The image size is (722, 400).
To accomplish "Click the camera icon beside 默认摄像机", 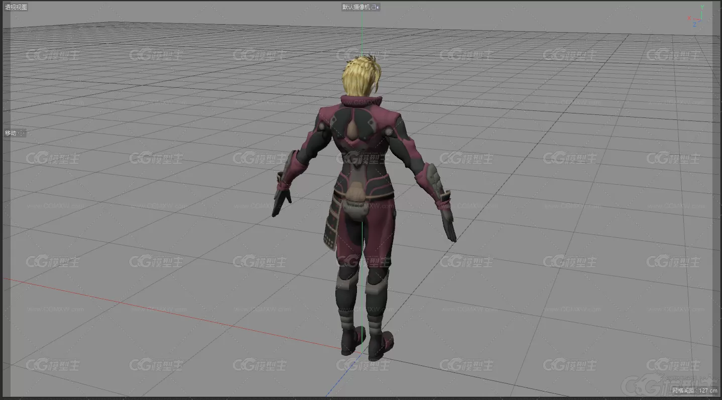I will coord(375,7).
